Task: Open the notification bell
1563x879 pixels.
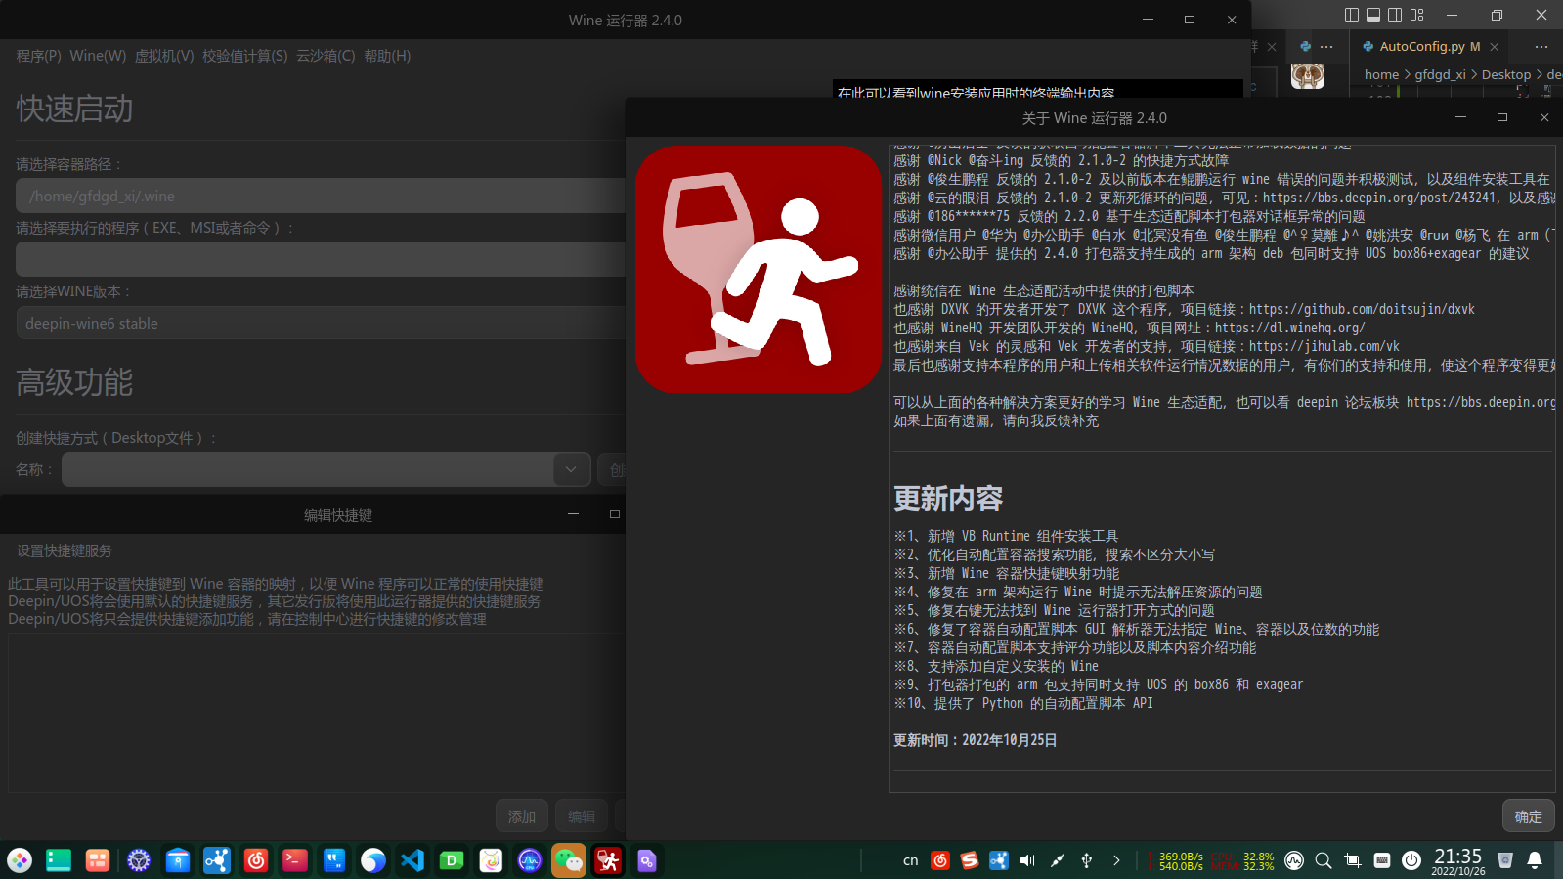Action: tap(1535, 860)
